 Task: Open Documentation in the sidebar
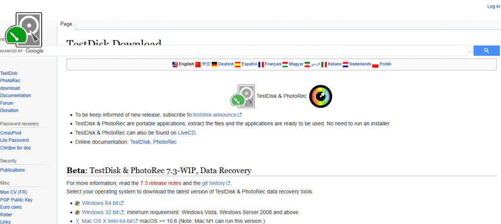(16, 95)
